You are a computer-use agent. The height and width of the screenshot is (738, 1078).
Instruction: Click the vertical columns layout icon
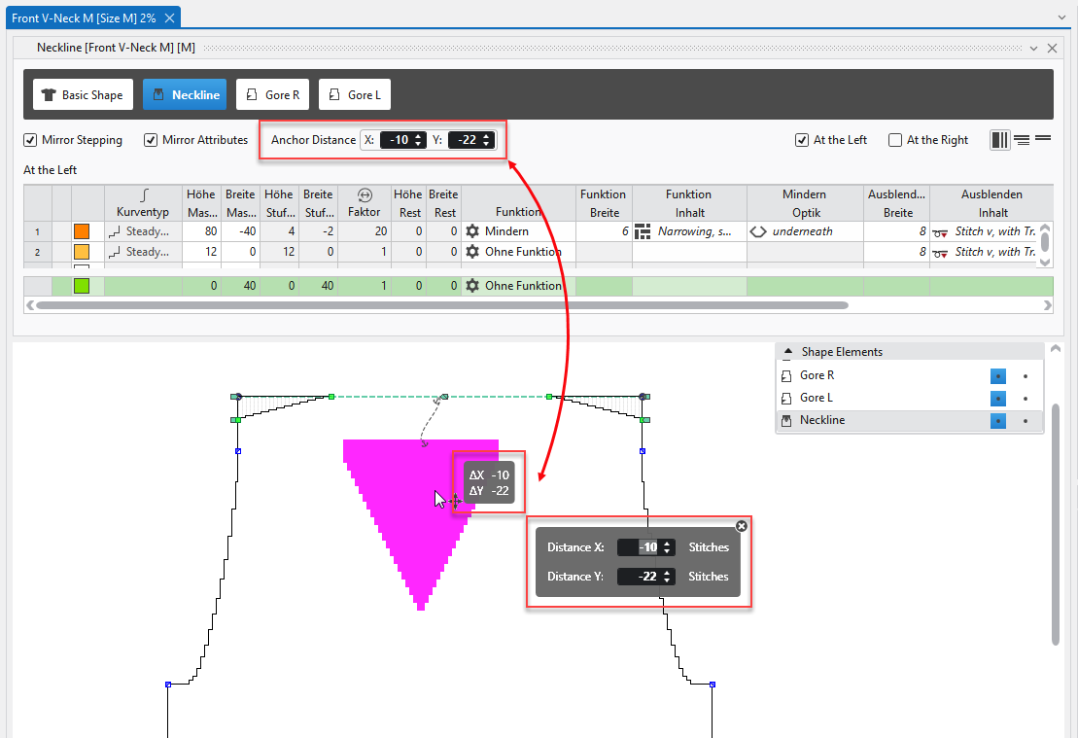click(1000, 140)
